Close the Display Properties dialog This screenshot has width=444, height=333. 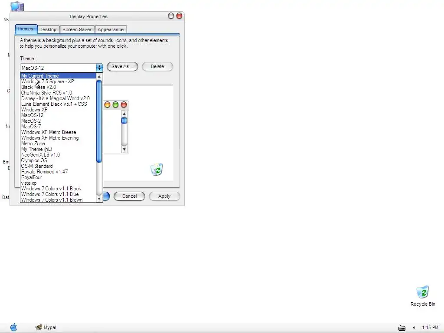[179, 16]
